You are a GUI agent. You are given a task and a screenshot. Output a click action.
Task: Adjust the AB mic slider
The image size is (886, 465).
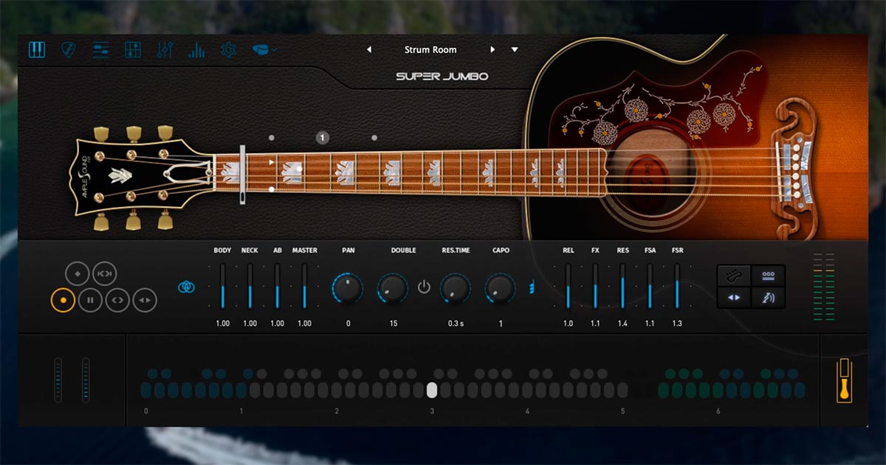[277, 286]
